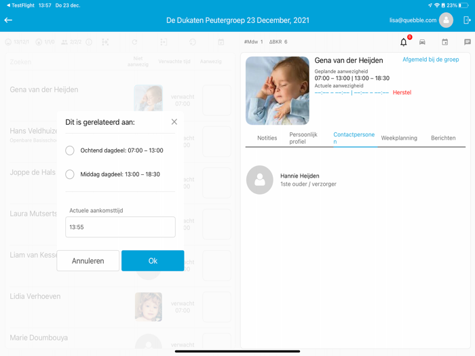Select Joppe de Hals in the list
475x356 pixels.
[x=33, y=172]
